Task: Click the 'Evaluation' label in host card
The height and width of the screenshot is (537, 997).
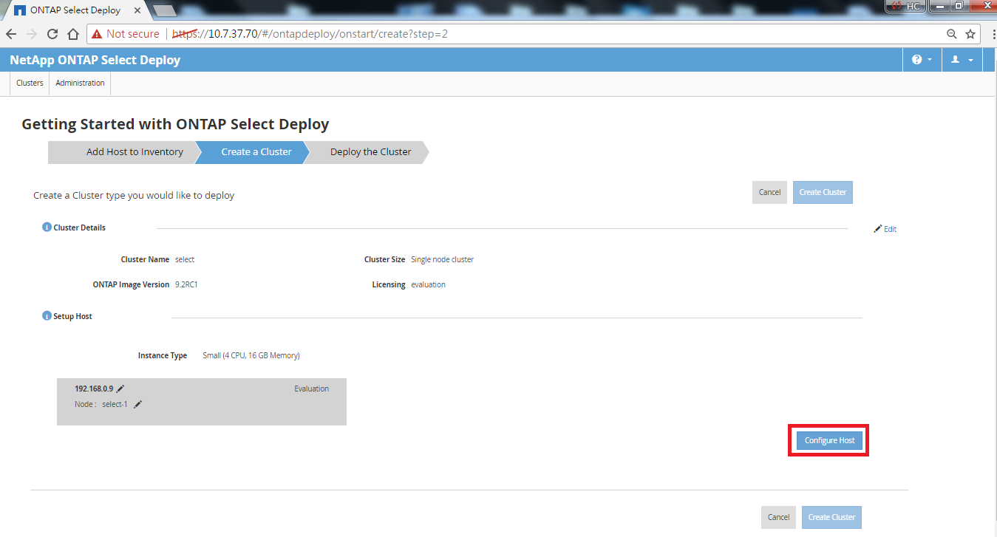Action: click(311, 389)
